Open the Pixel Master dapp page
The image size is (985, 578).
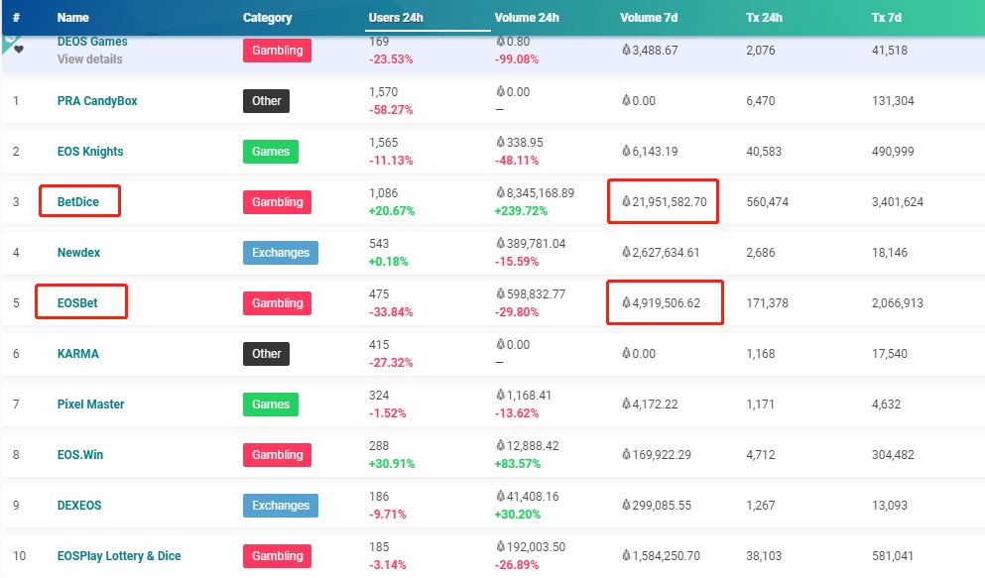pyautogui.click(x=90, y=405)
